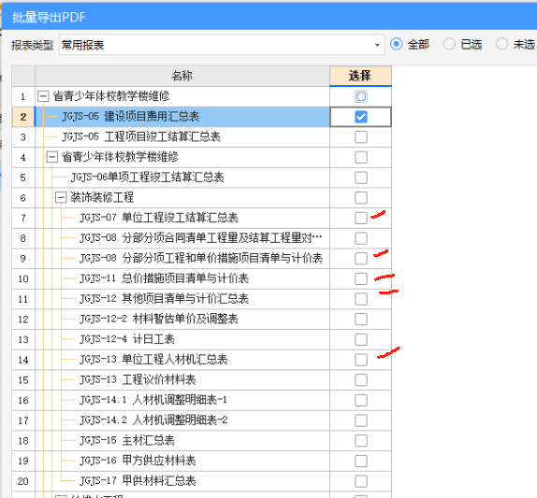Toggle checkbox for row 1 省青少年体校教学楼维修
537x498 pixels.
coord(361,96)
